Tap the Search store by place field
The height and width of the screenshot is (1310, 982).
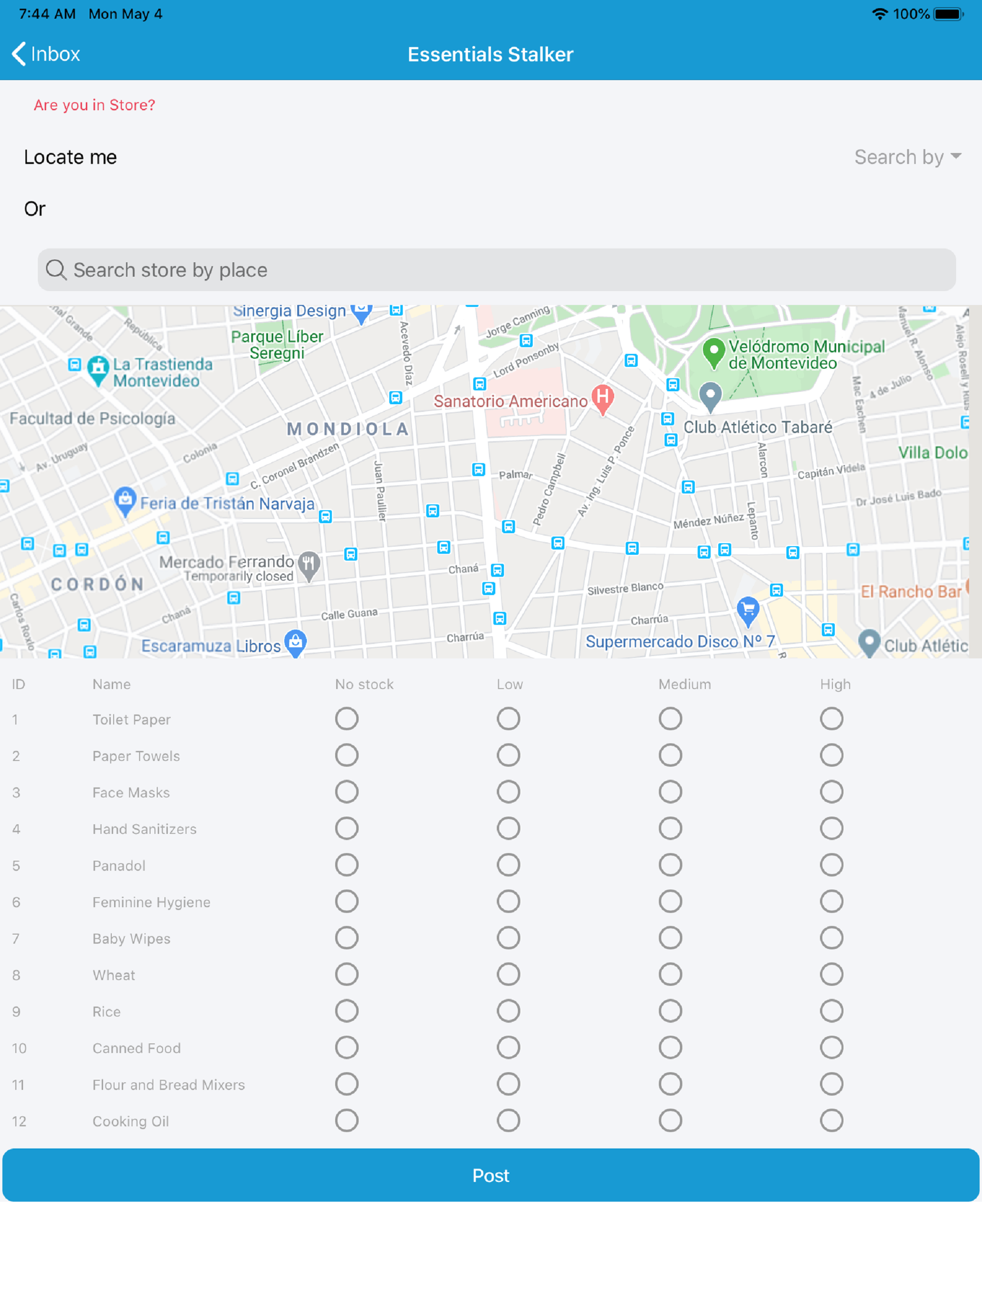tap(496, 270)
